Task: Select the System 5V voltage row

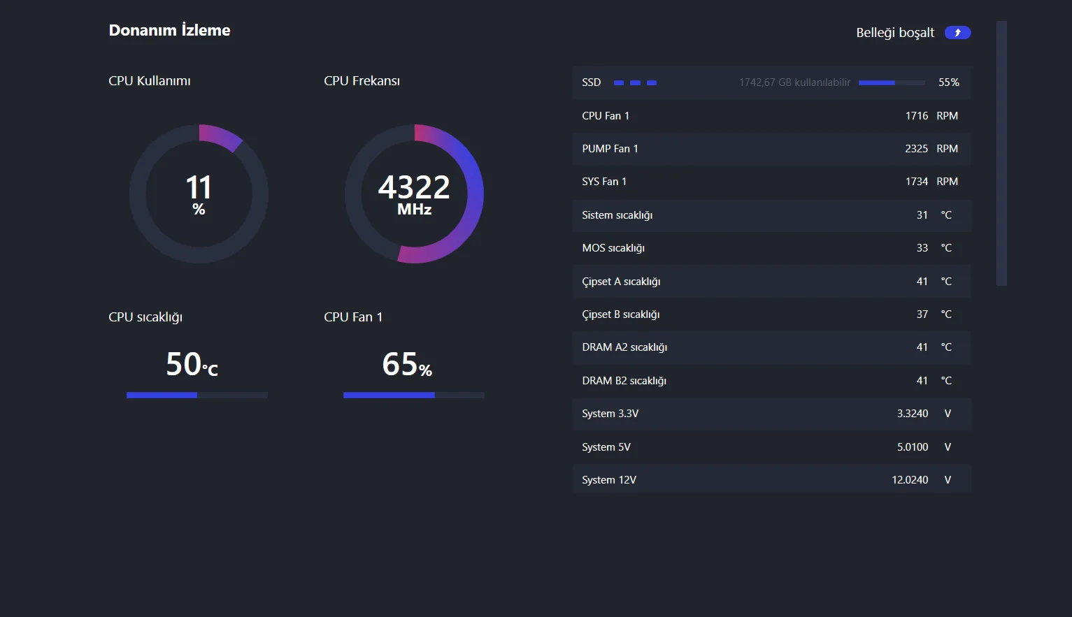Action: [x=771, y=447]
